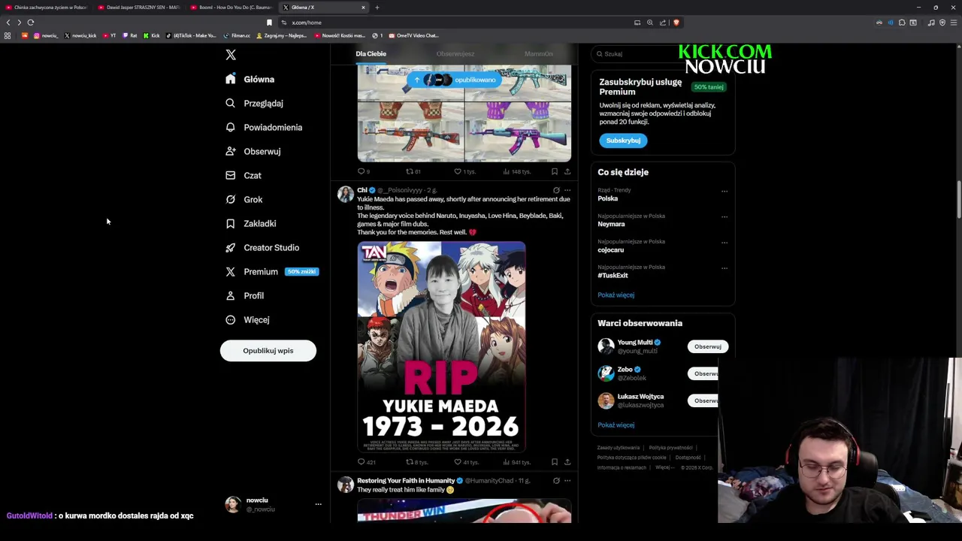Reload the page
This screenshot has height=541, width=962.
pyautogui.click(x=31, y=23)
